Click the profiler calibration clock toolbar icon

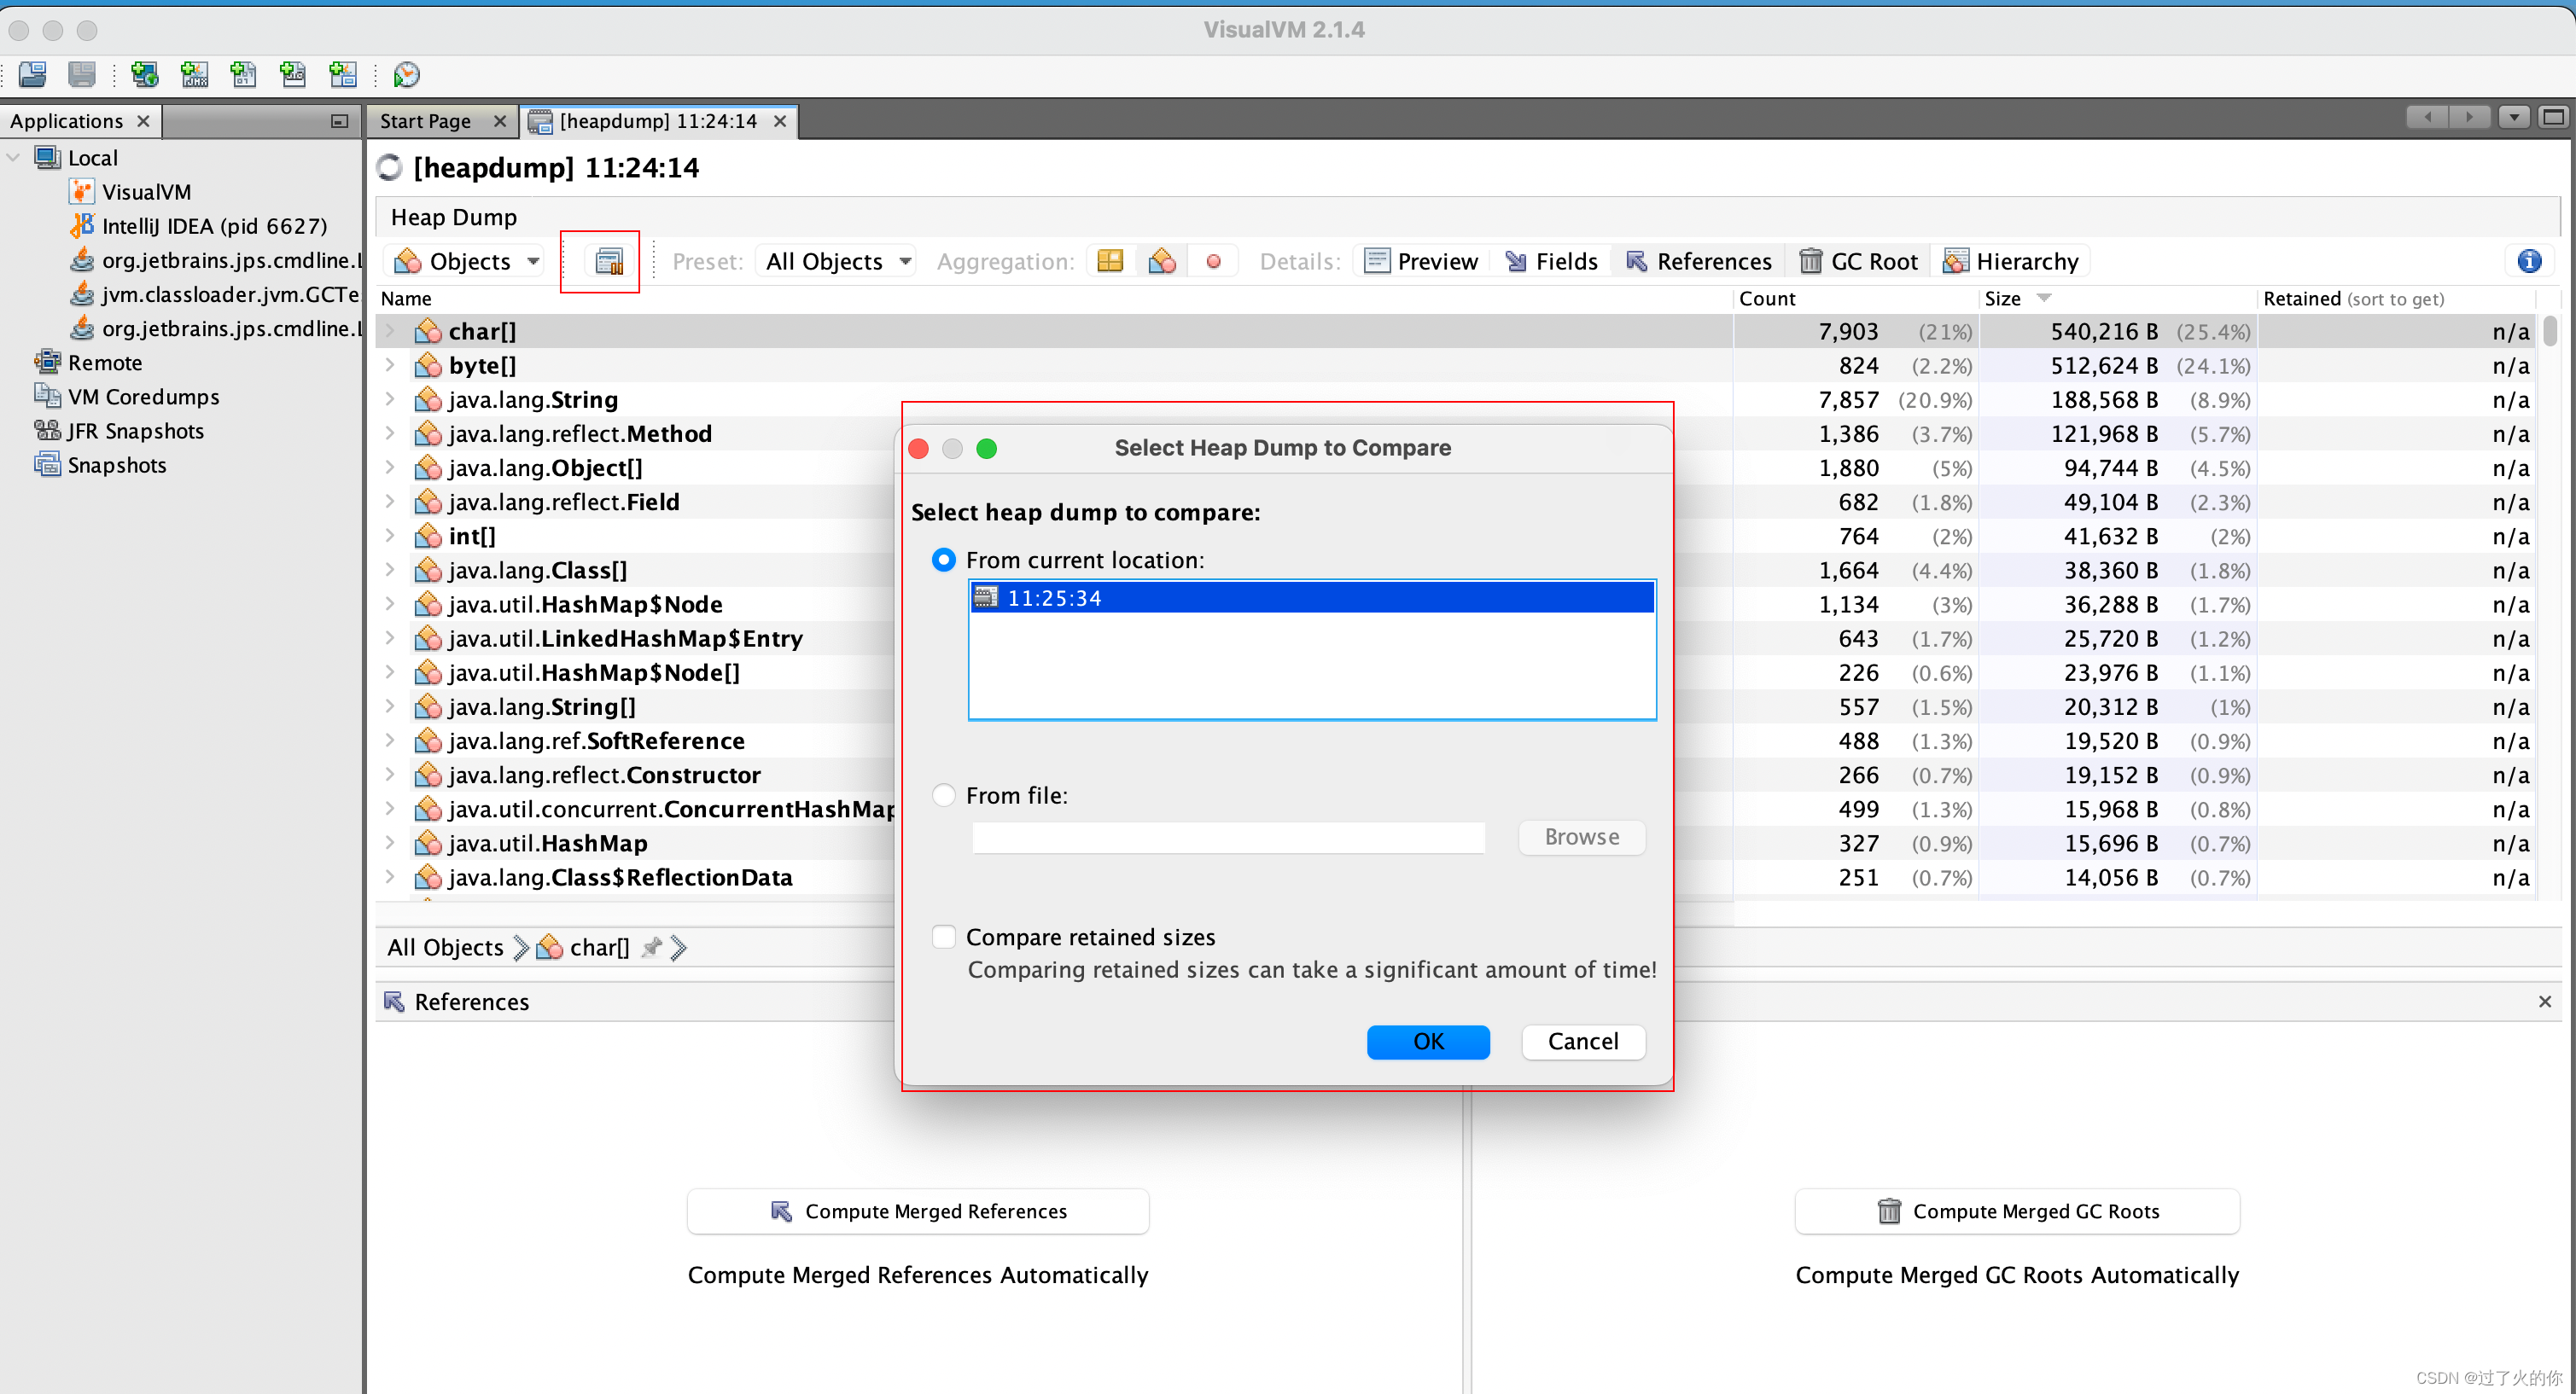[x=406, y=74]
